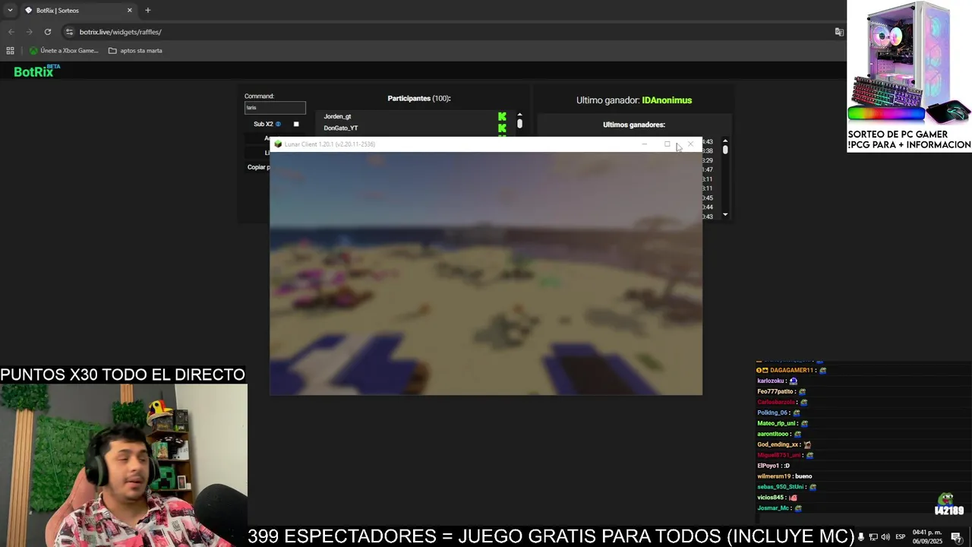The width and height of the screenshot is (972, 547).
Task: Click winners list scroll-down arrow
Action: pos(725,215)
